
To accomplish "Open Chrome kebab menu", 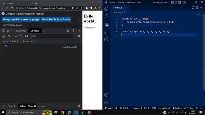I will point(100,8).
